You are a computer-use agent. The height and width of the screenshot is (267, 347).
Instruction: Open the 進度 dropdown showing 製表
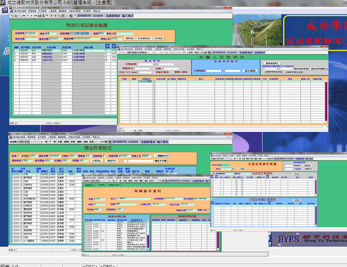pos(57,33)
